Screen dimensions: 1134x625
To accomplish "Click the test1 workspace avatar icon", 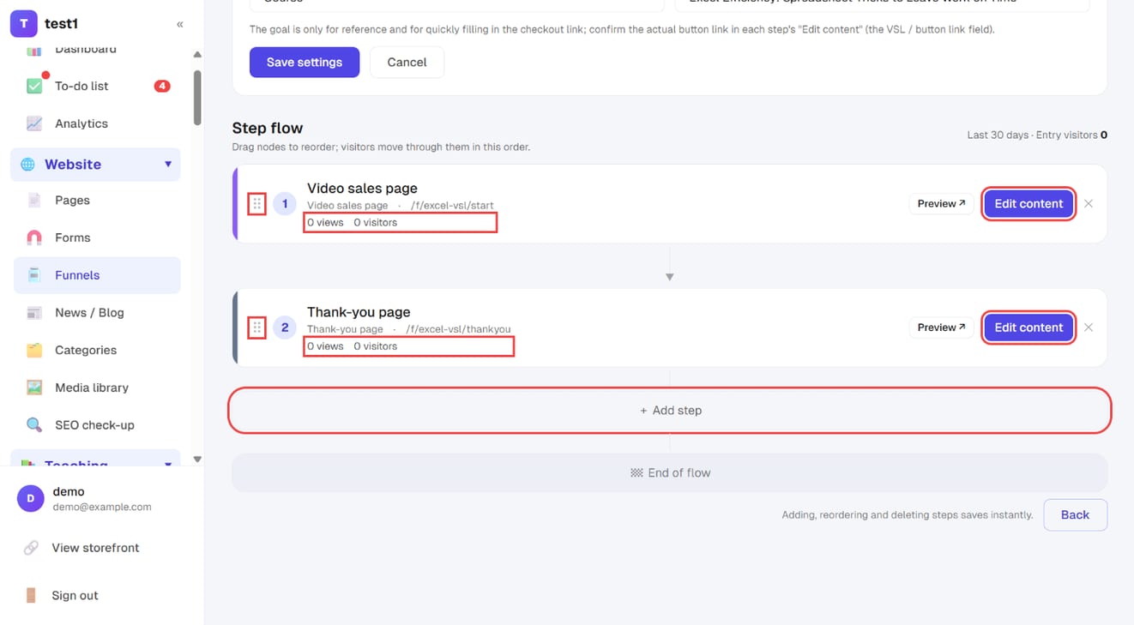I will (24, 24).
